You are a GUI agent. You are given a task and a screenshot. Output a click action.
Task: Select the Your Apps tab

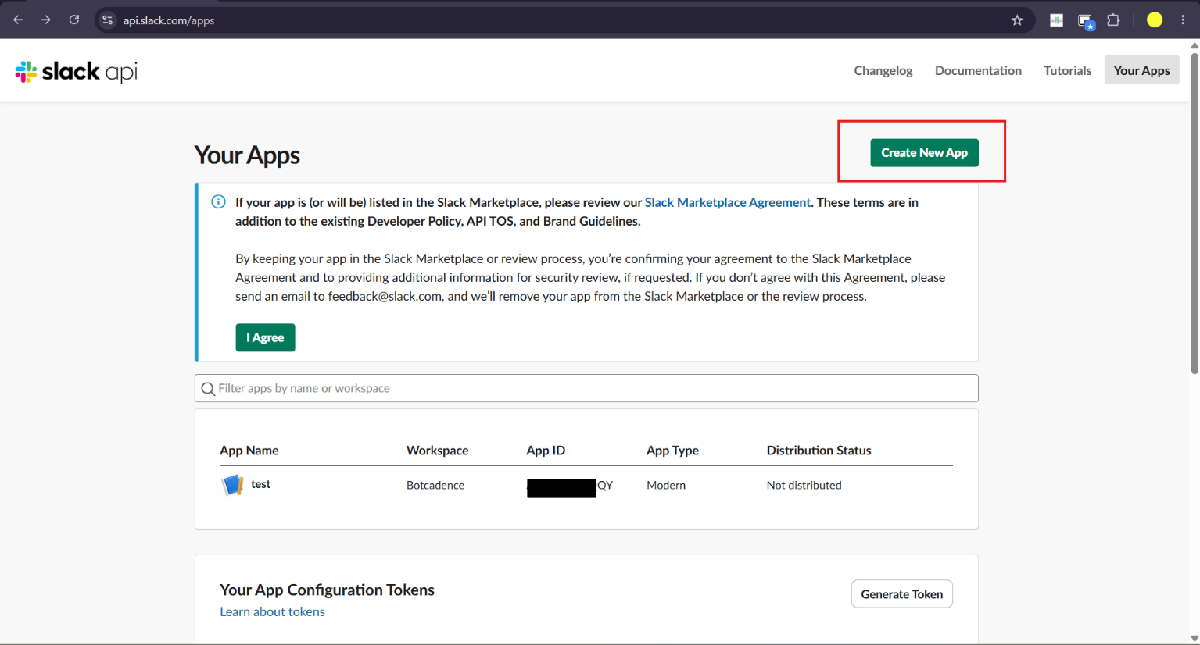(1141, 70)
